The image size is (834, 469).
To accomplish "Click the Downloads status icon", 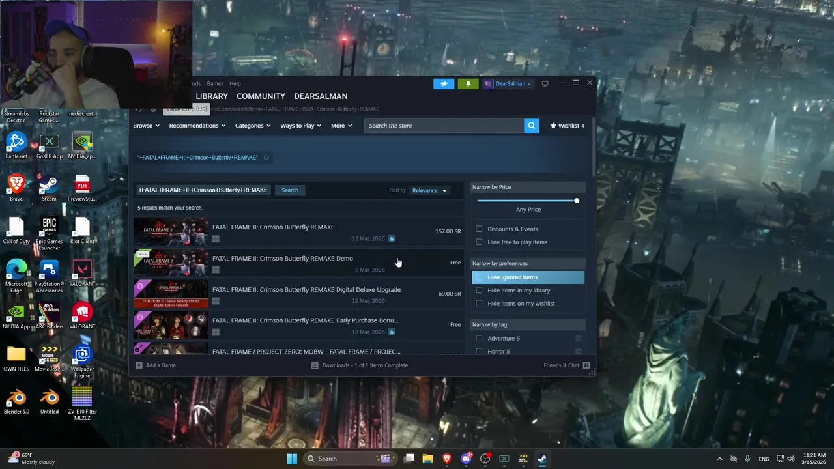I will coord(315,365).
